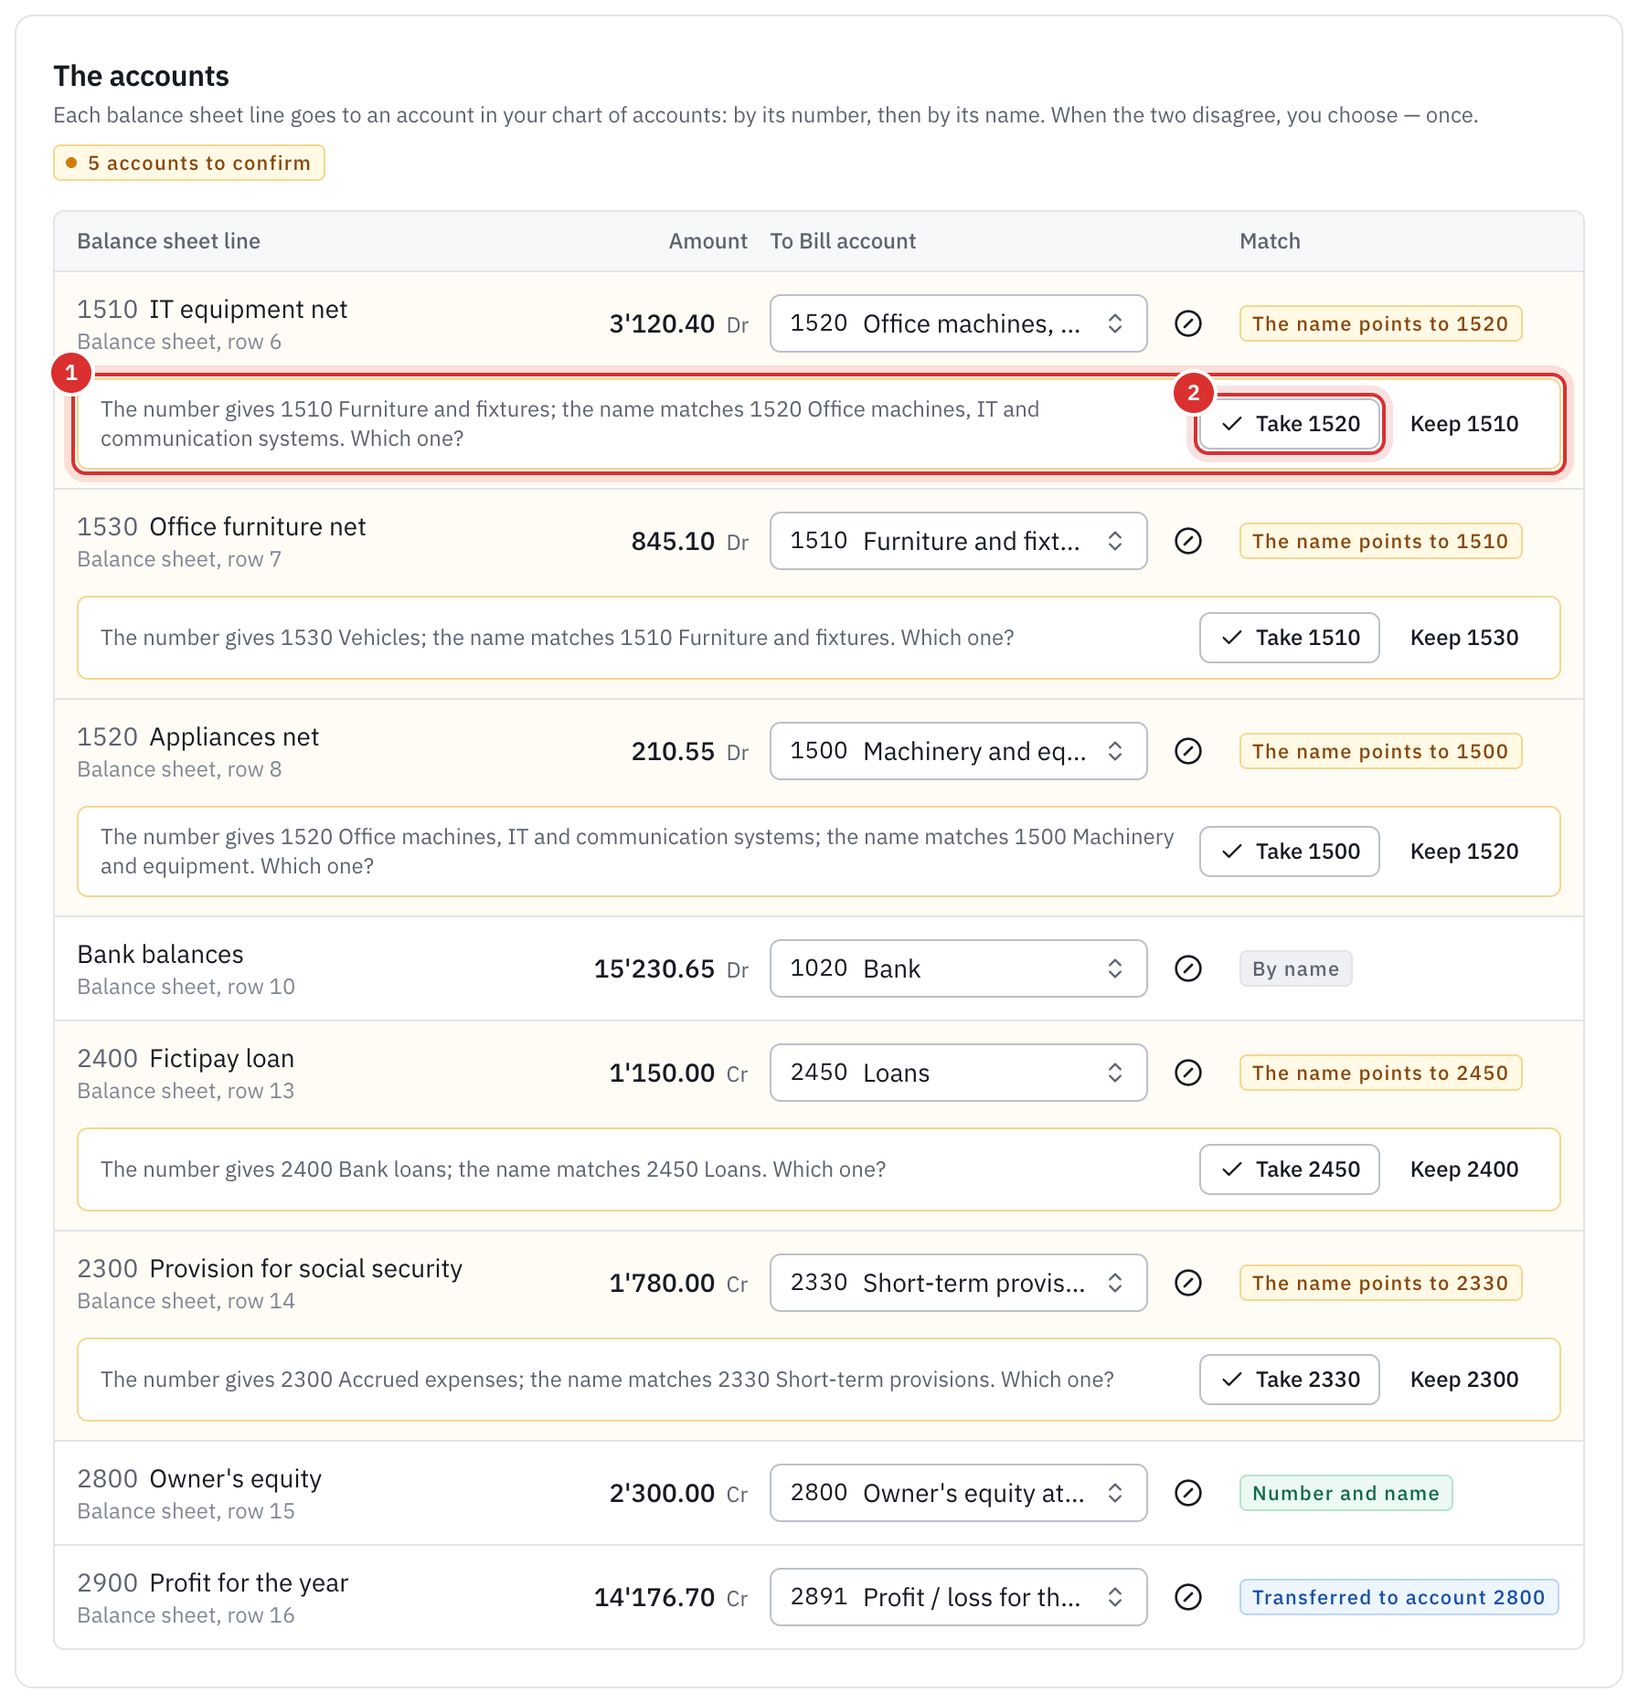
Task: Click the 'The name points to 1500' badge
Action: coord(1380,751)
